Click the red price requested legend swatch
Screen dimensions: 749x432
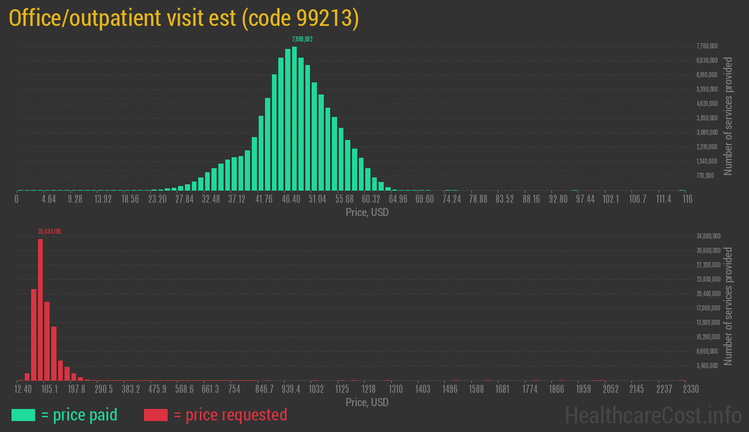tap(156, 415)
